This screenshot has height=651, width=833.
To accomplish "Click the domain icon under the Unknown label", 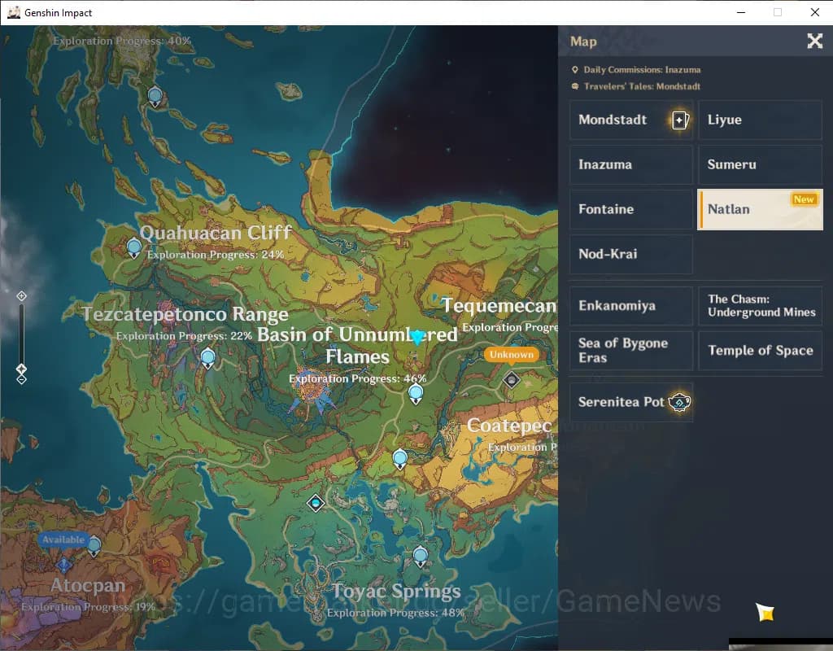I will [511, 379].
